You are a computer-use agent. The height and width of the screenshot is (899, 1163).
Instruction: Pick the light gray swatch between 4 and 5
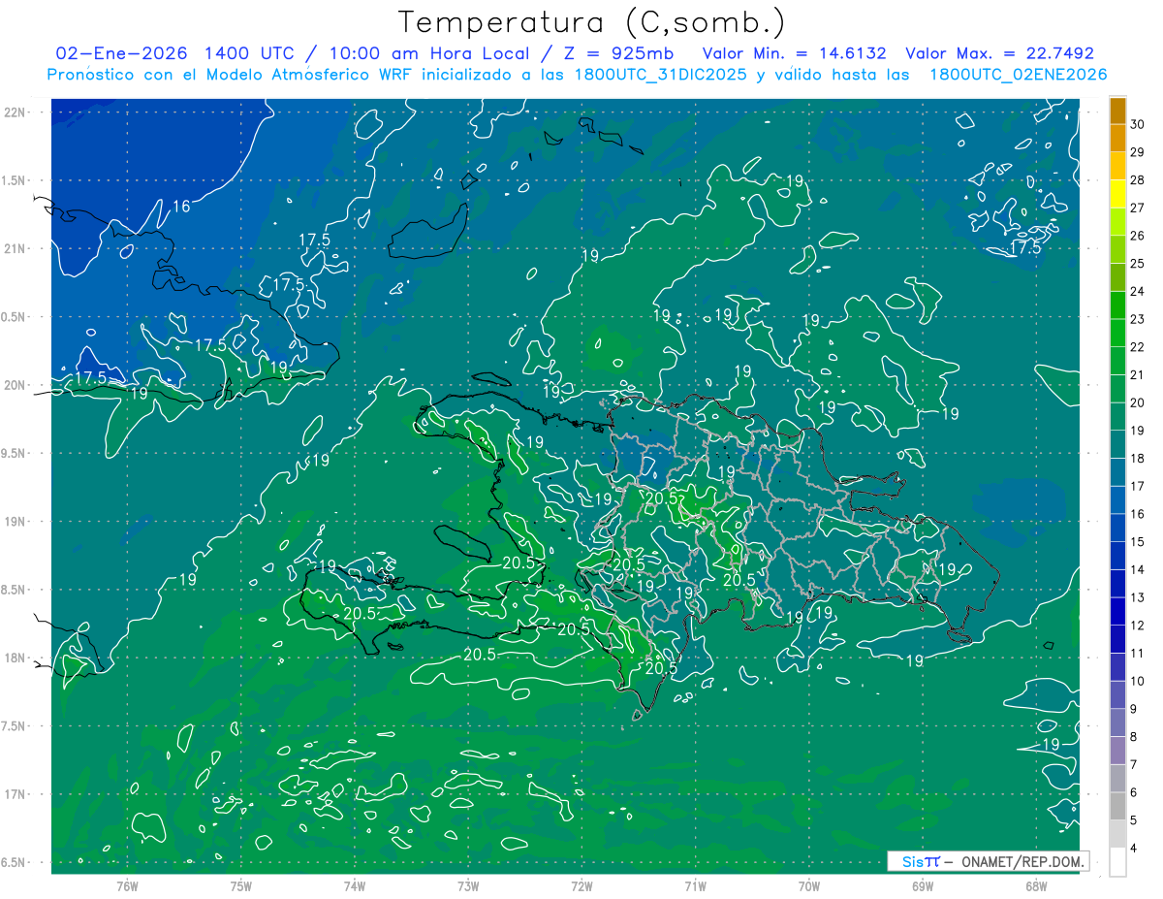click(x=1117, y=834)
